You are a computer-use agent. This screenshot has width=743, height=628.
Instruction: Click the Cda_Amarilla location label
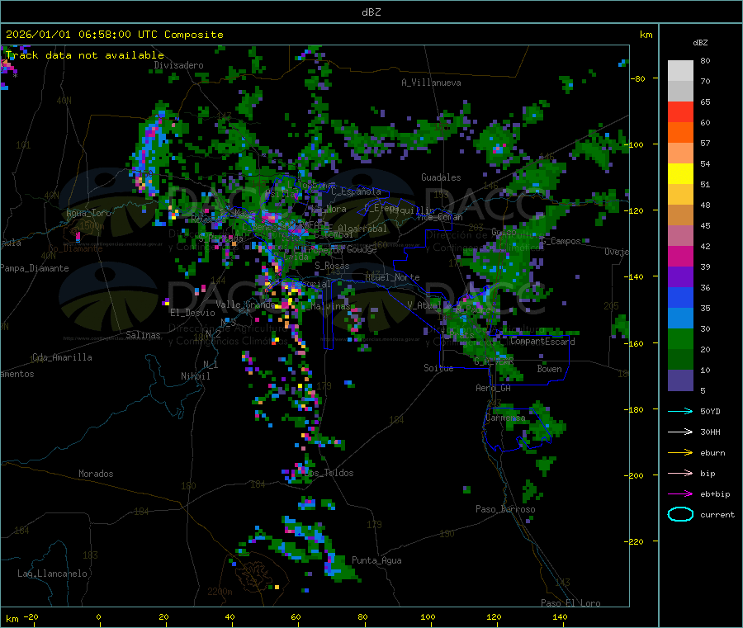click(x=62, y=357)
